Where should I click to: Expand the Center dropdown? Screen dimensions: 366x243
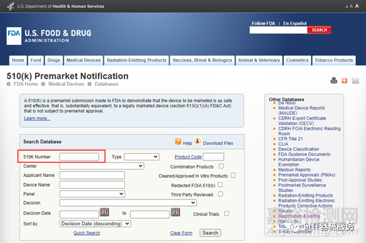click(102, 166)
